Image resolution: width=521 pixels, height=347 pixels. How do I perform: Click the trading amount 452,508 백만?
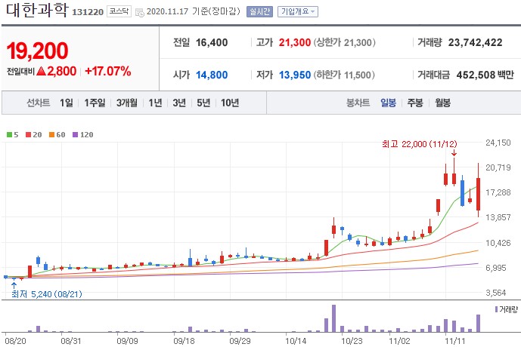[x=485, y=75]
